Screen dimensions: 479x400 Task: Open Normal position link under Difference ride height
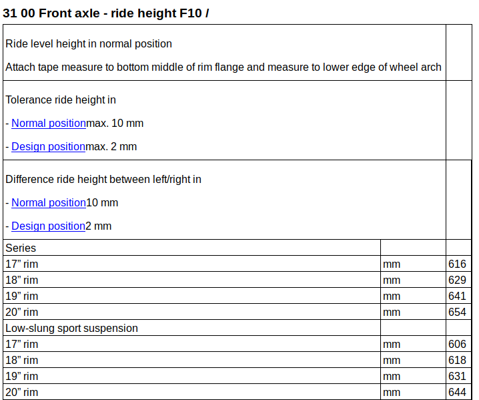pos(49,202)
